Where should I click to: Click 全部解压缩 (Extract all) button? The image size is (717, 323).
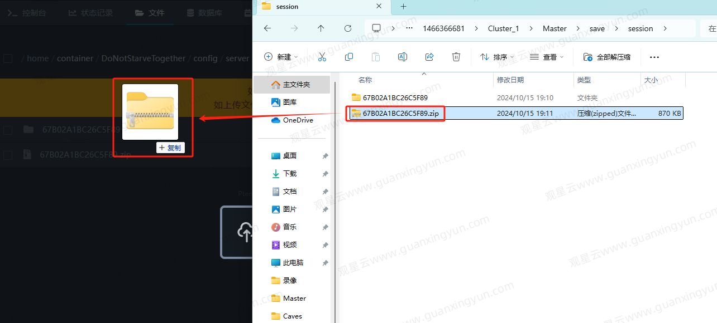tap(607, 57)
